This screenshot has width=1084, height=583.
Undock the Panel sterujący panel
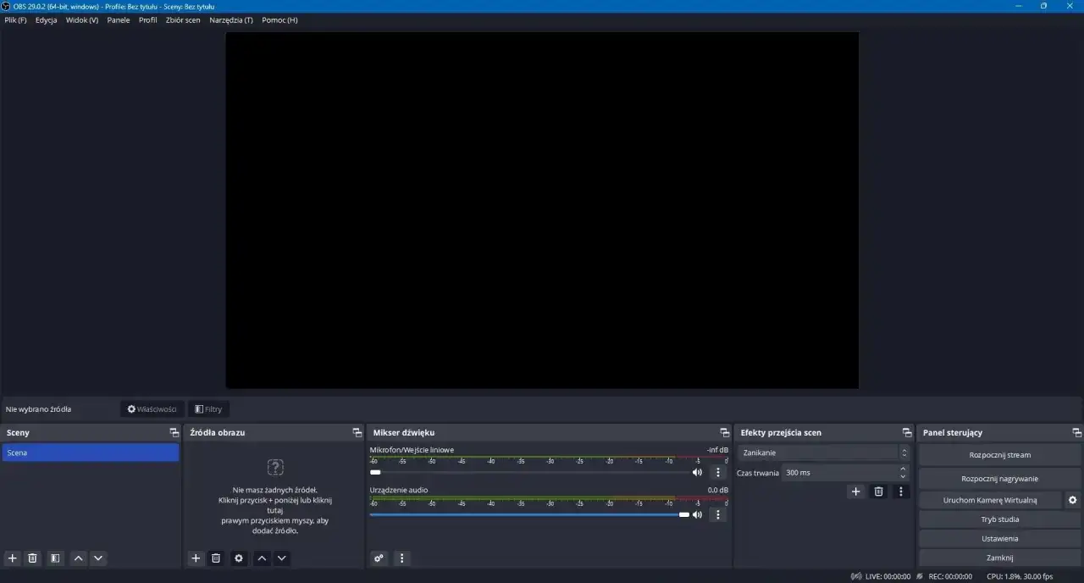tap(1077, 433)
